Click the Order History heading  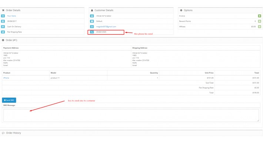(x=13, y=133)
